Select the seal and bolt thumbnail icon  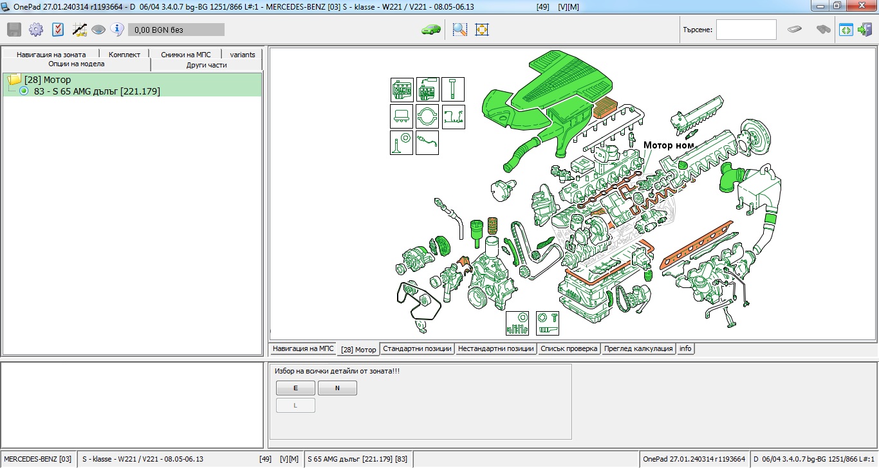click(x=548, y=323)
